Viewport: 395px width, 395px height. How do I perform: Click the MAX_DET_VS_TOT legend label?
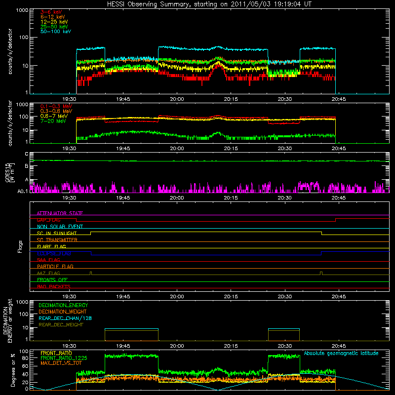click(61, 363)
